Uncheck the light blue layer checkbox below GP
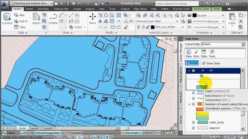 point(193,93)
